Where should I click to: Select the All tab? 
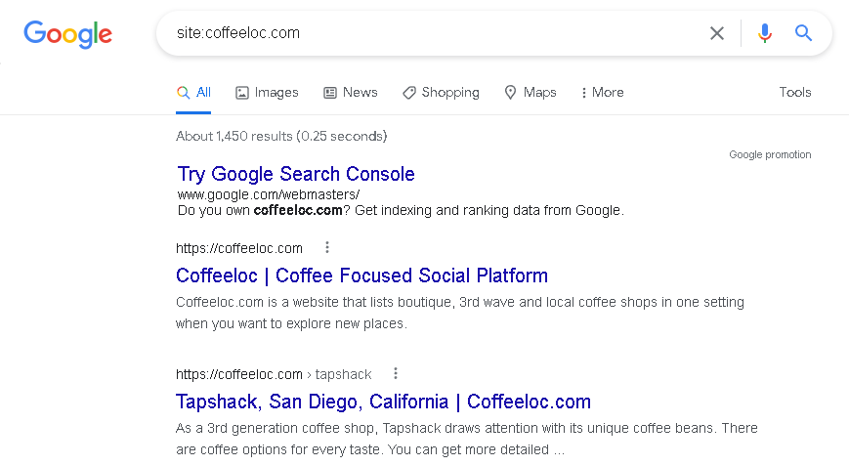[193, 93]
